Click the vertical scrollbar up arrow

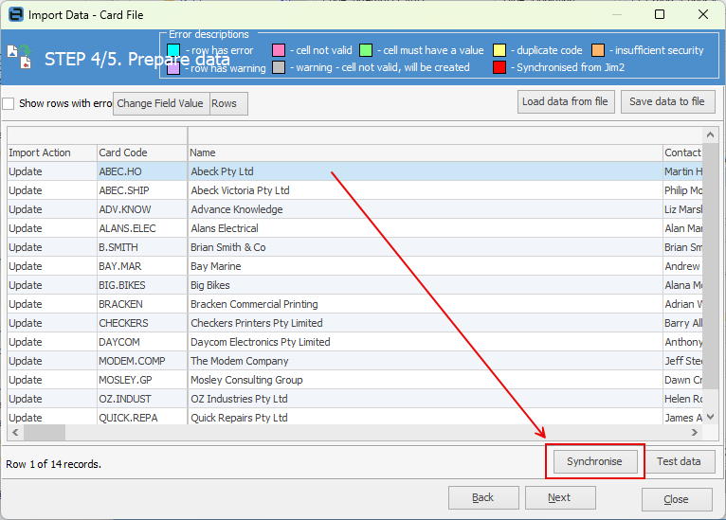(710, 134)
